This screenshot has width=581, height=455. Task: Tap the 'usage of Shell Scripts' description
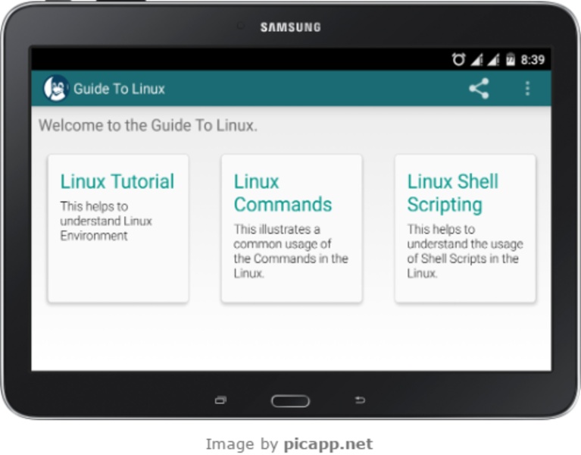(465, 251)
